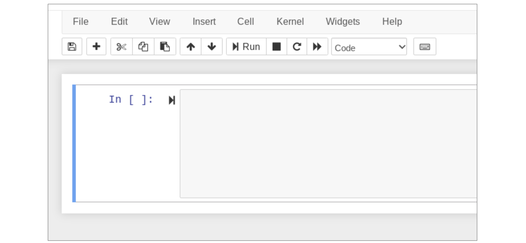Image resolution: width=526 pixels, height=243 pixels.
Task: Copy selected cells icon
Action: coord(143,47)
